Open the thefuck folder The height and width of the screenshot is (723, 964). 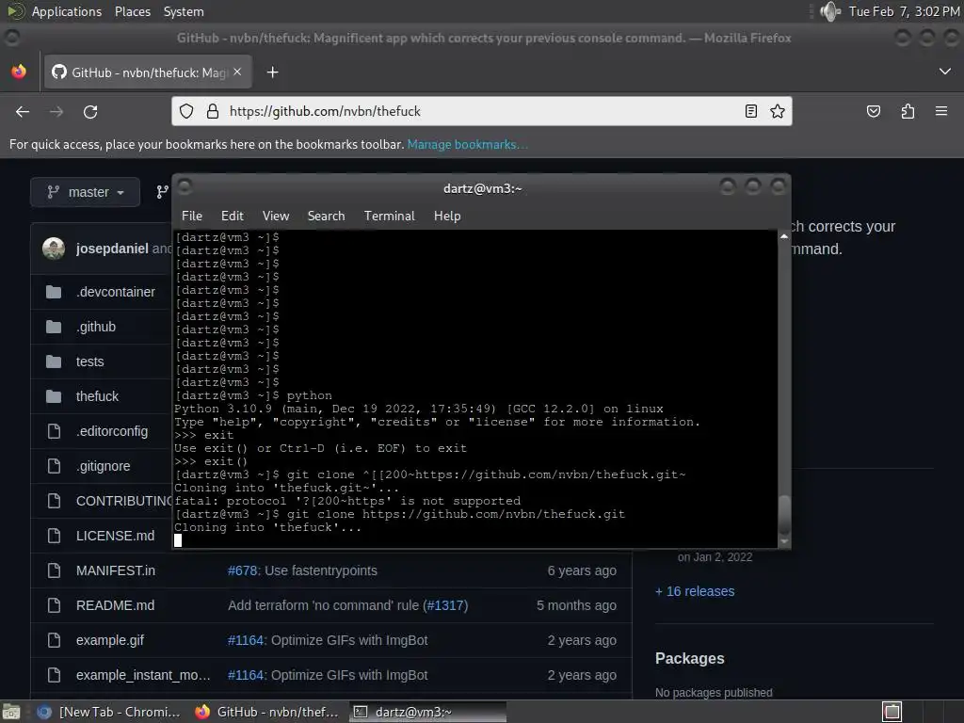point(97,396)
